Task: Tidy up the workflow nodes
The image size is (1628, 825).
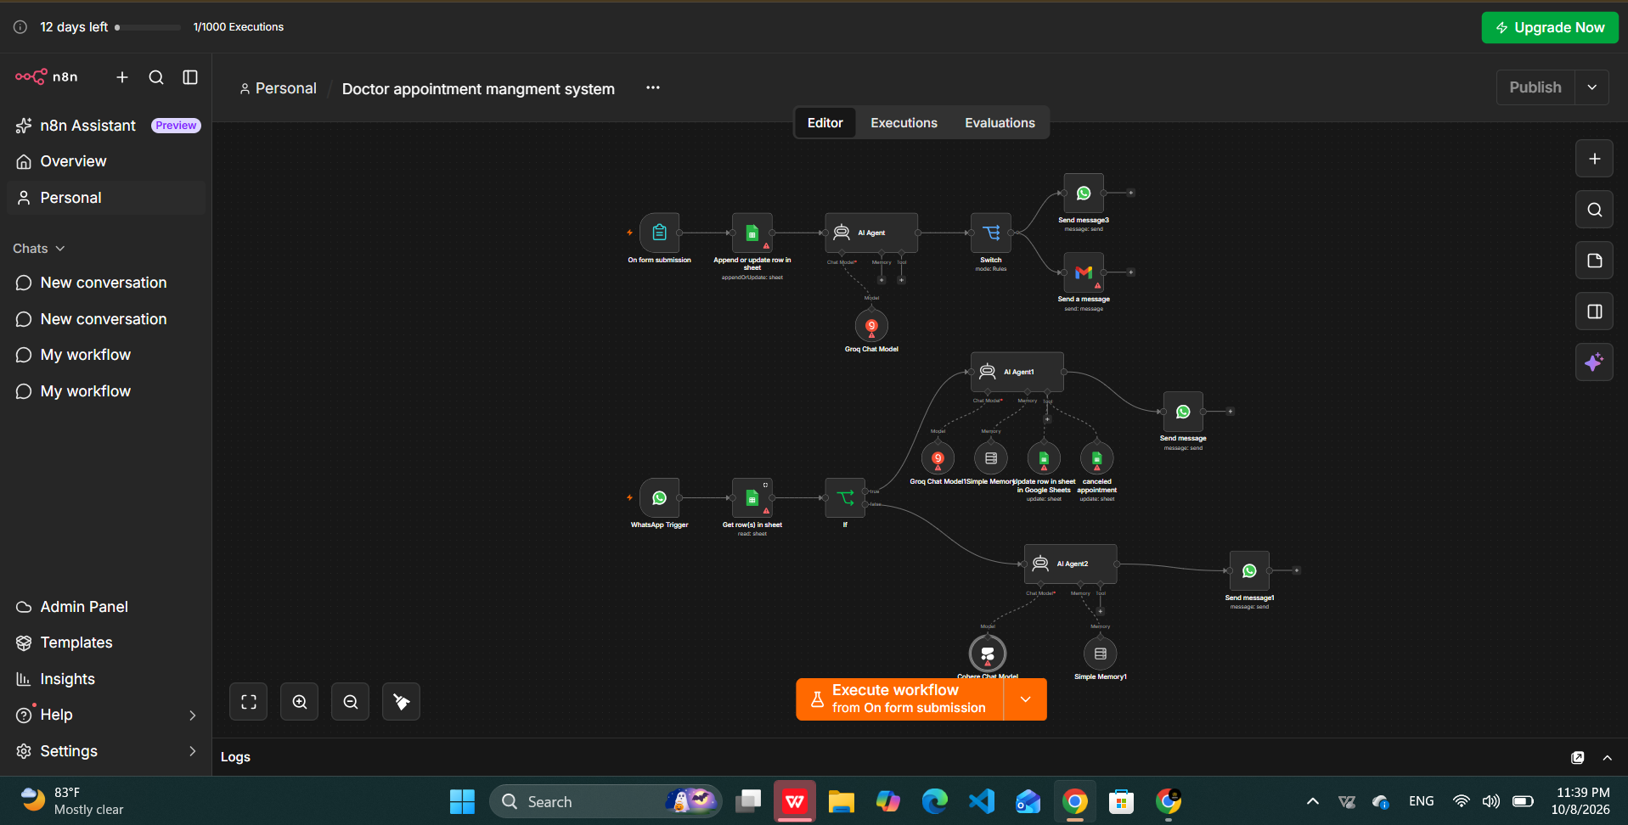Action: (x=402, y=702)
